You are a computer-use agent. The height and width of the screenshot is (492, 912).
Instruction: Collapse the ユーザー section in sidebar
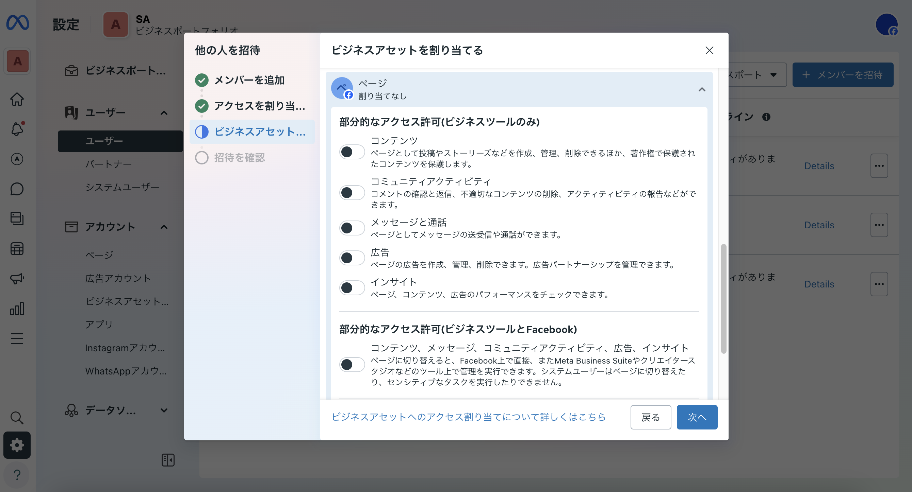pos(164,112)
